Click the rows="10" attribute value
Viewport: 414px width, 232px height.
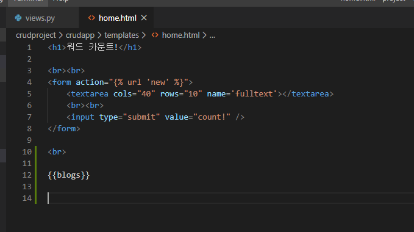coord(193,94)
